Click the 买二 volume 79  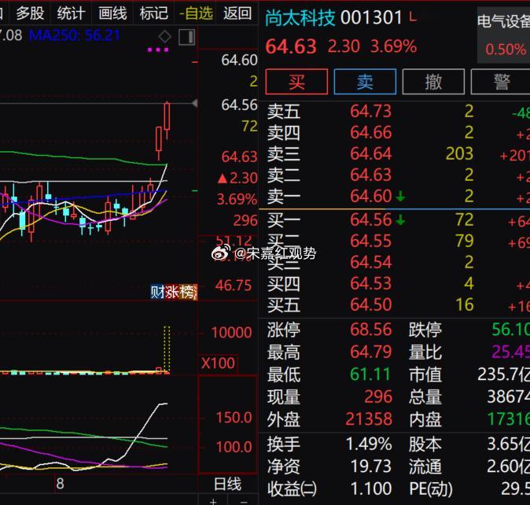coord(465,241)
